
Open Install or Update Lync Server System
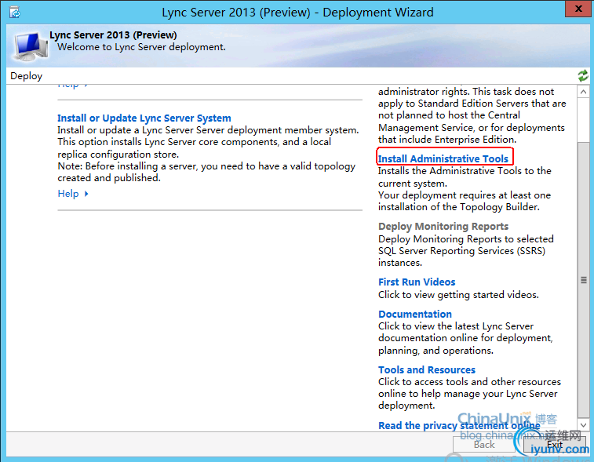(144, 118)
